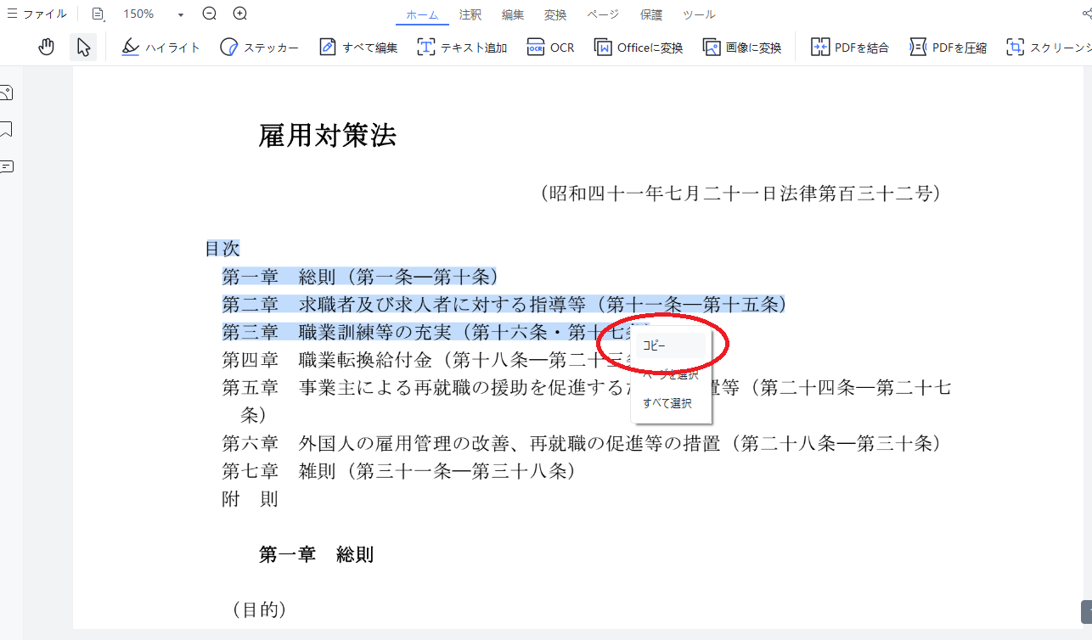Open the bookmarks sidebar panel
This screenshot has width=1092, height=640.
click(x=7, y=130)
